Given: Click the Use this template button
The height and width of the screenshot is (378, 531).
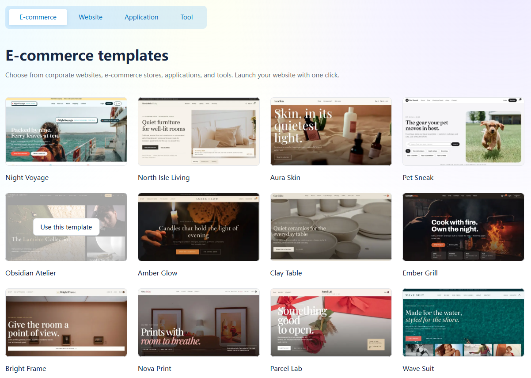Looking at the screenshot, I should click(x=66, y=227).
